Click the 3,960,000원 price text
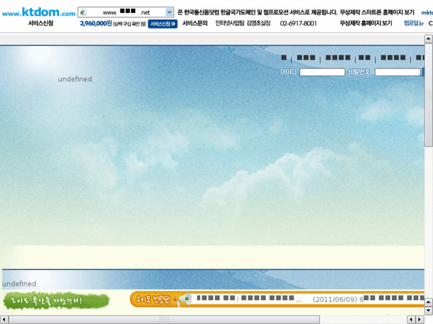The width and height of the screenshot is (433, 324). coord(96,23)
